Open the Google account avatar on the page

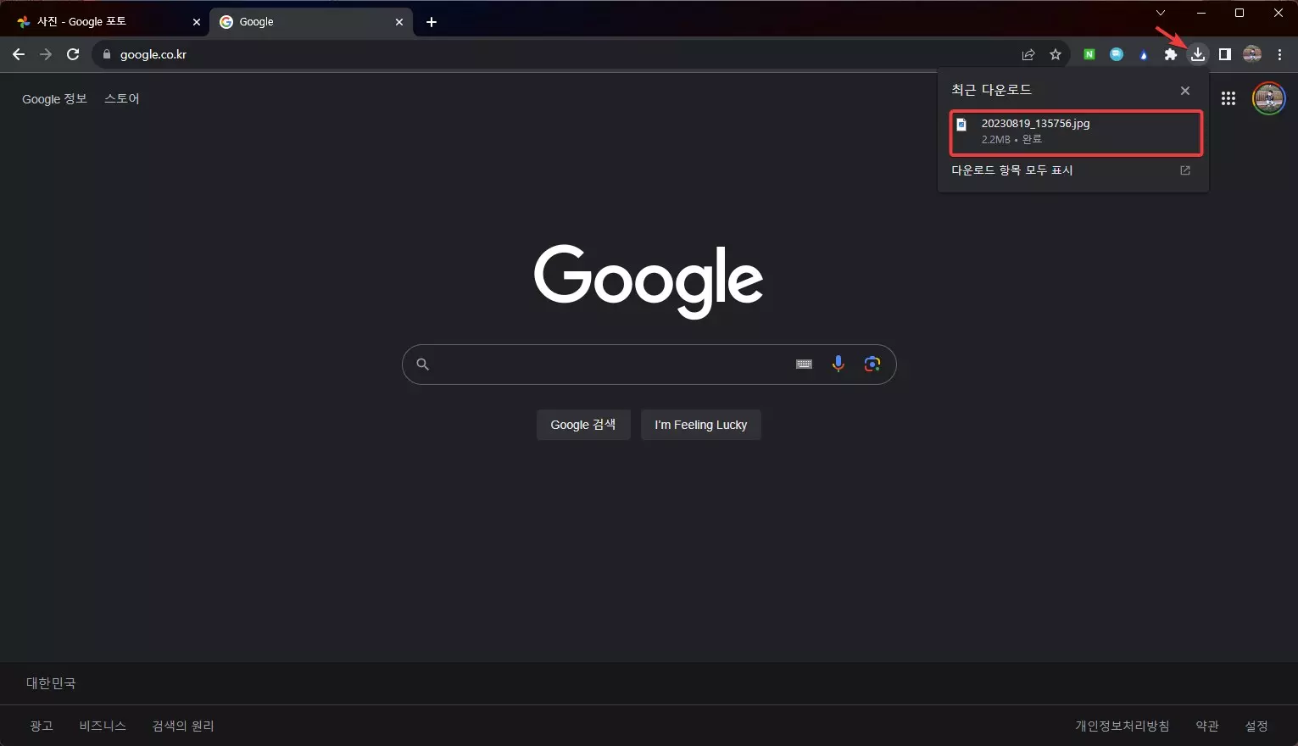click(x=1269, y=98)
